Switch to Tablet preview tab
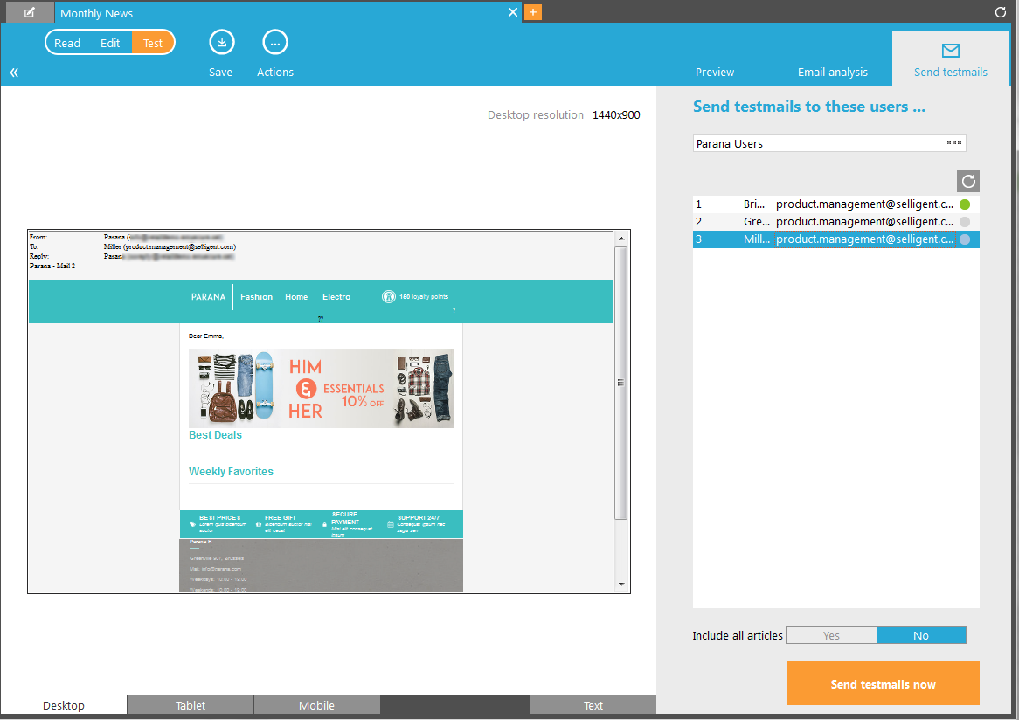The height and width of the screenshot is (720, 1019). (191, 705)
